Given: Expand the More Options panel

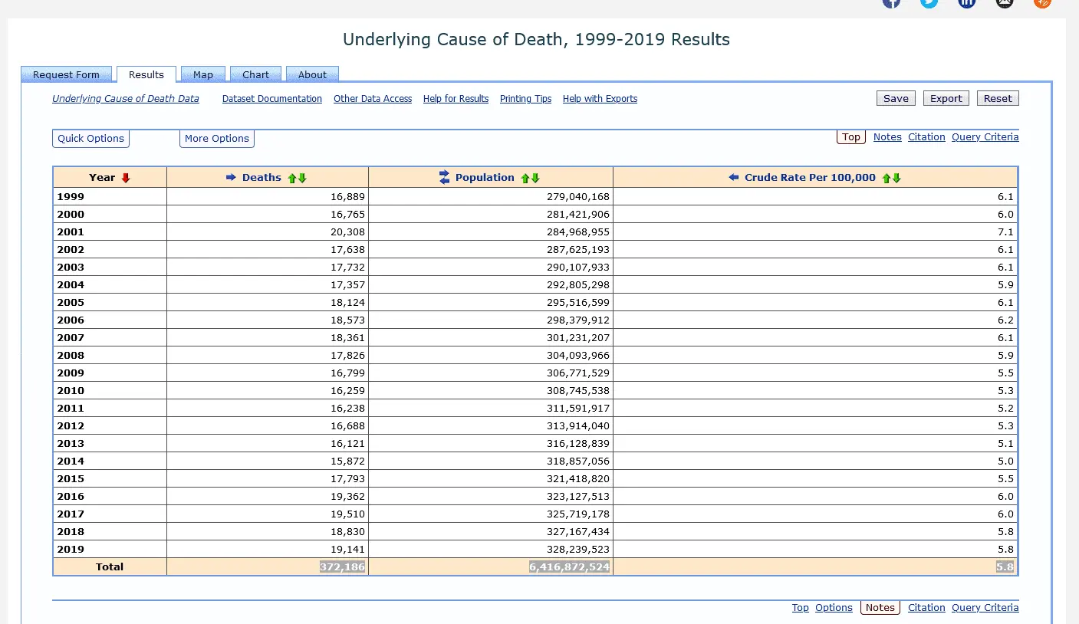Looking at the screenshot, I should coord(217,139).
